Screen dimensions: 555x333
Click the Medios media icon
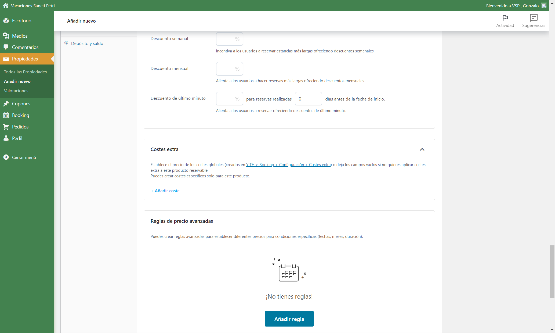click(6, 36)
